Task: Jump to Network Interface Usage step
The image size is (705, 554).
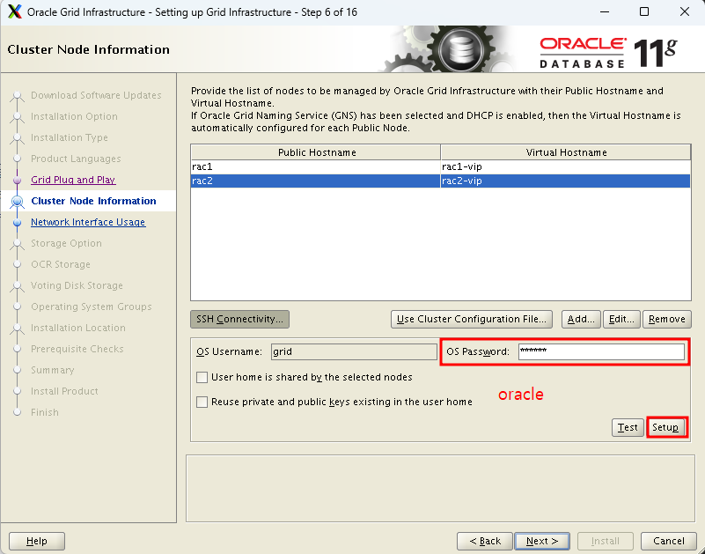Action: coord(88,222)
